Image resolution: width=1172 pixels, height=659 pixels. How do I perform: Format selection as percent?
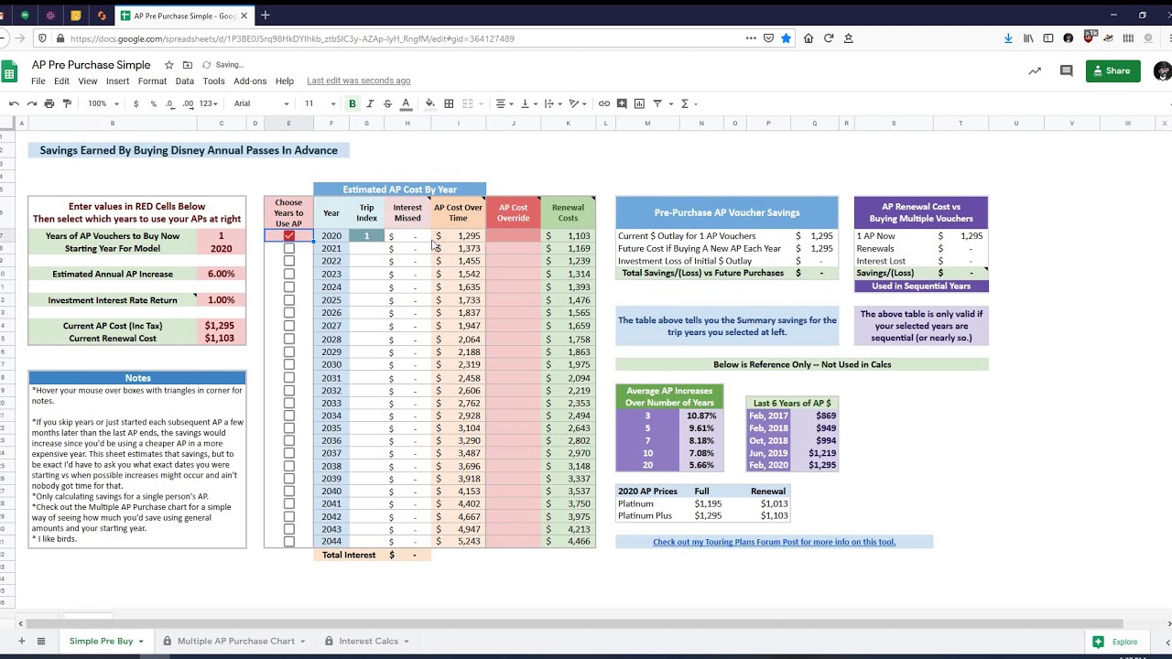tap(153, 103)
